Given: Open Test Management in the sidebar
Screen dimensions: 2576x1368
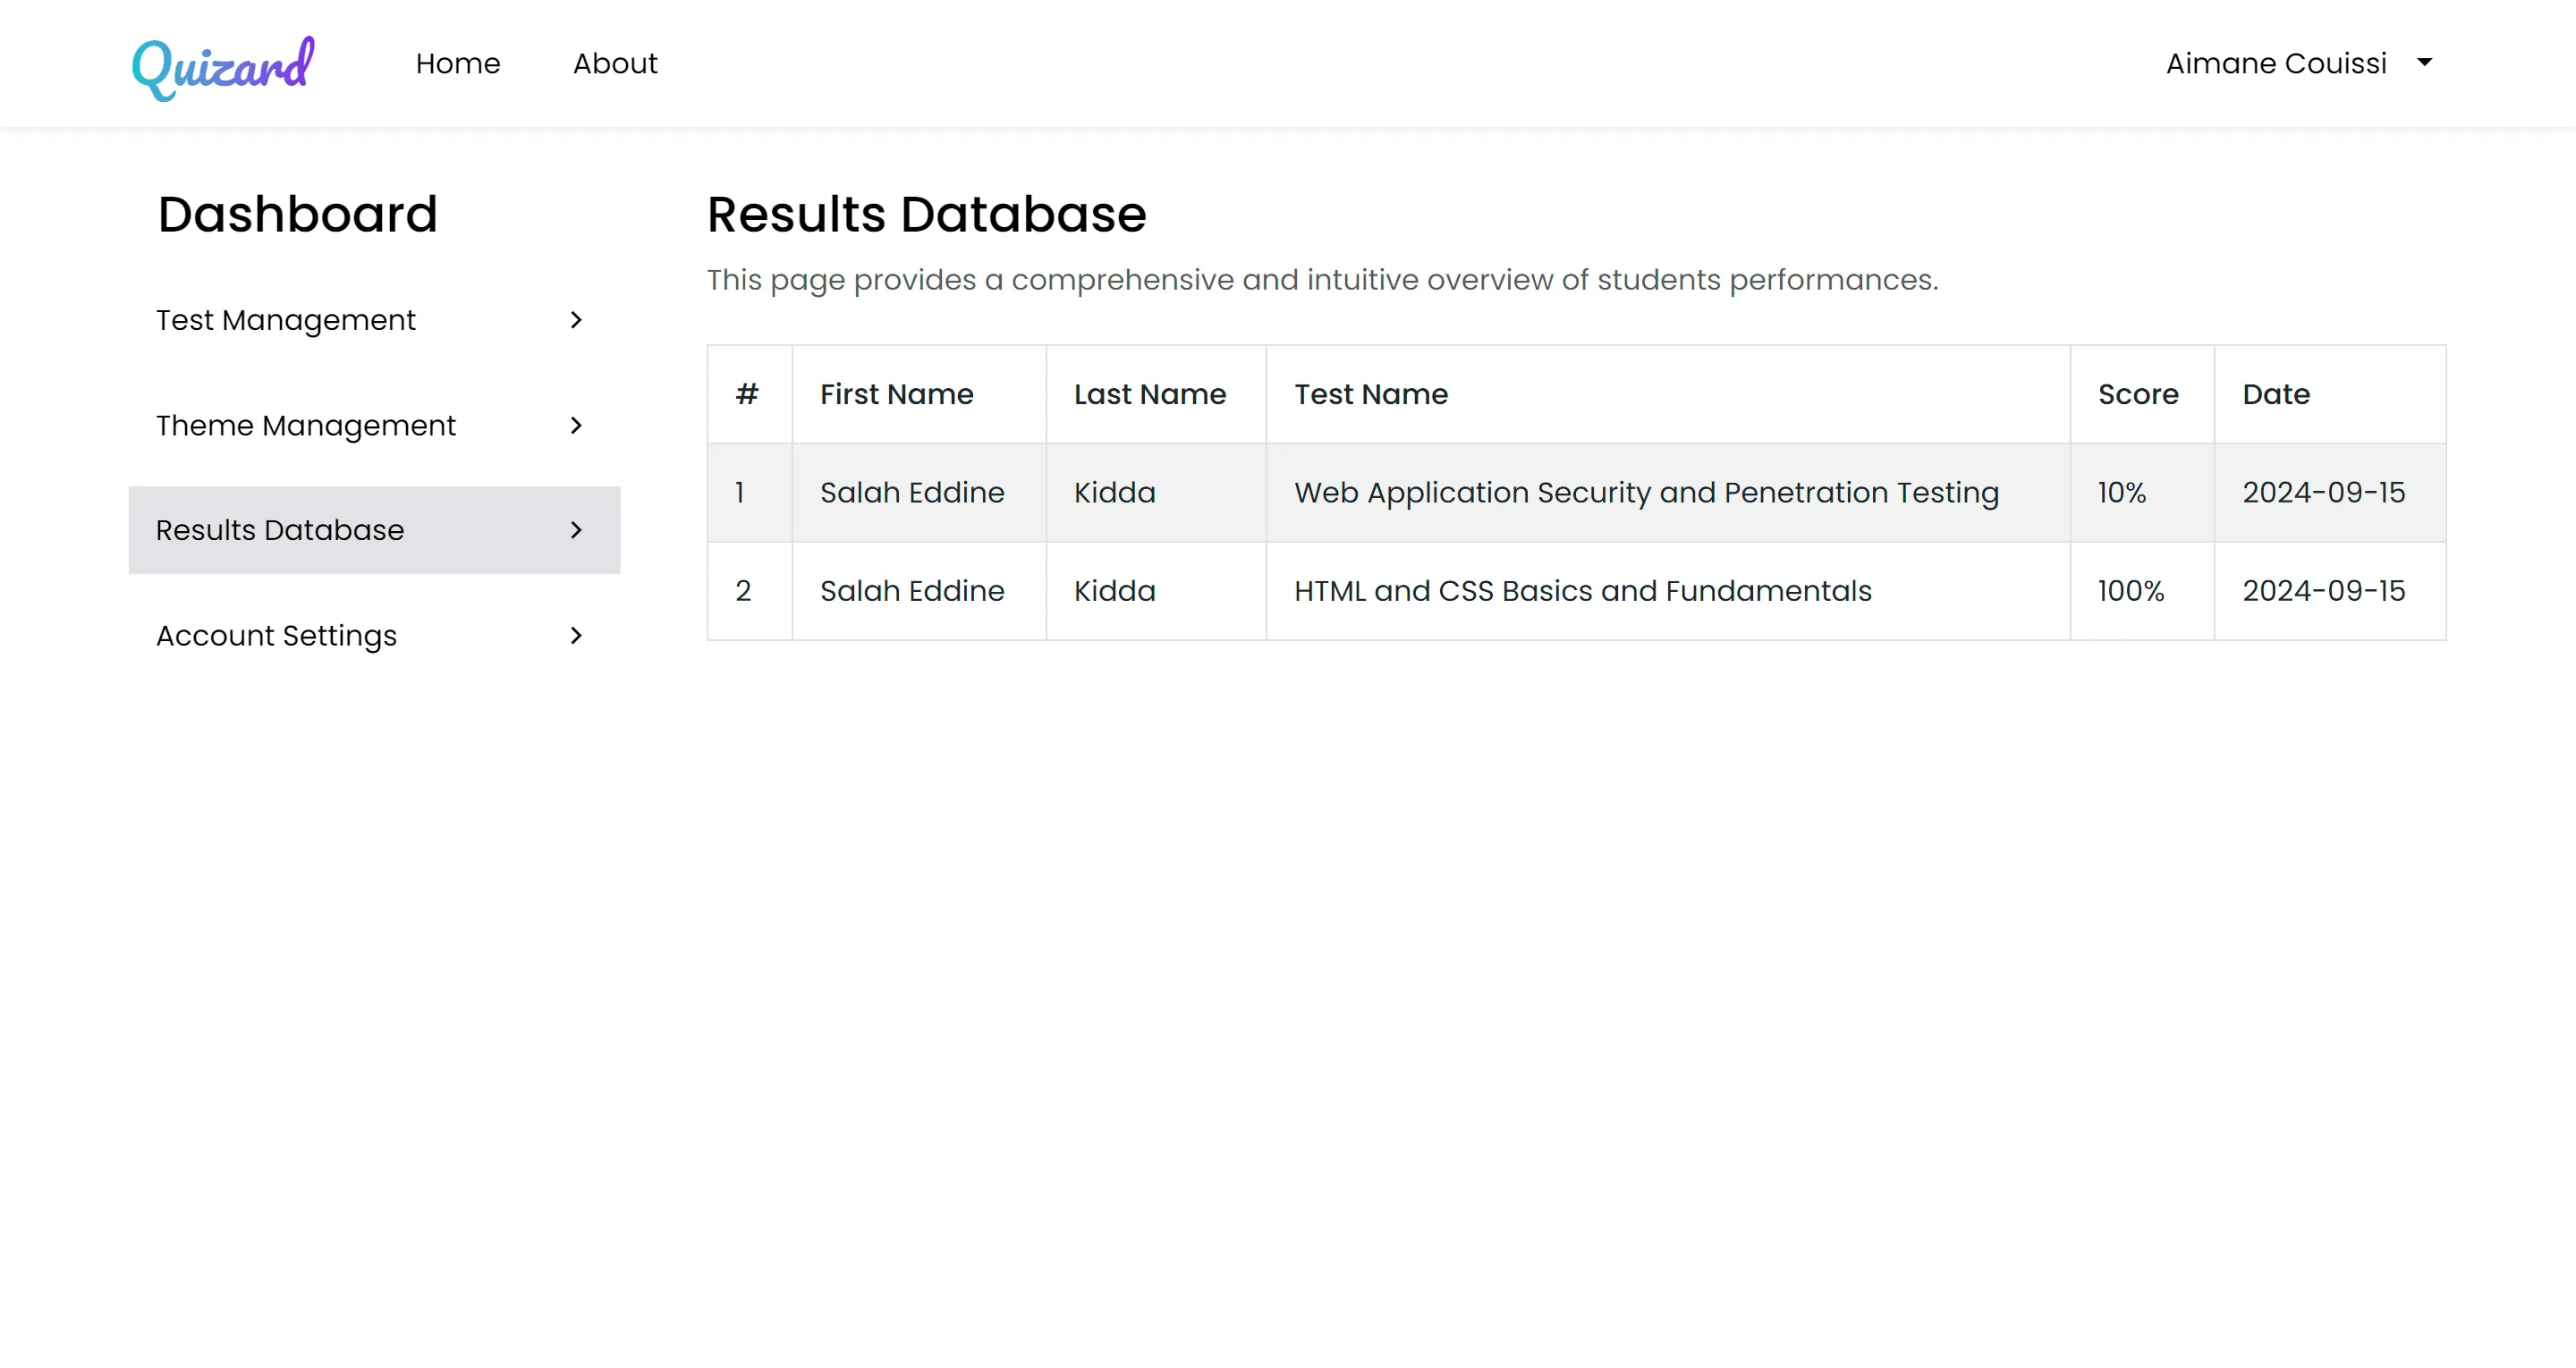Looking at the screenshot, I should point(374,320).
